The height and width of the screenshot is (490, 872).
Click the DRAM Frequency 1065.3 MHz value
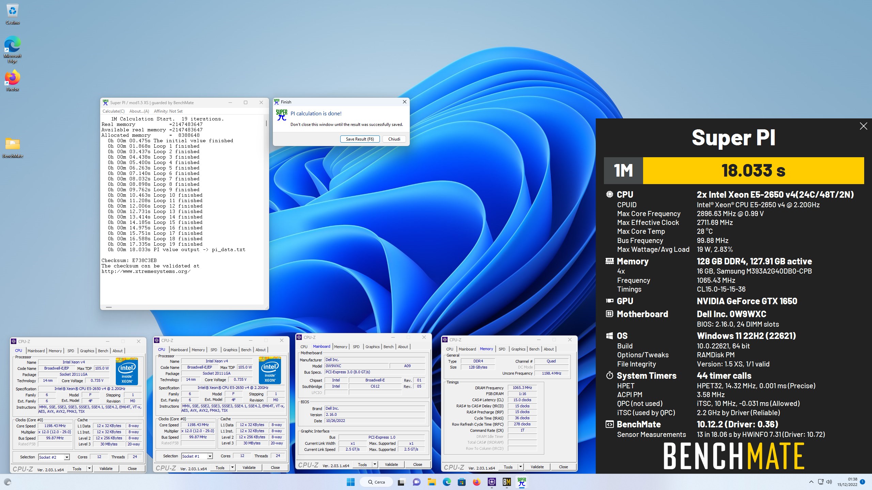522,388
